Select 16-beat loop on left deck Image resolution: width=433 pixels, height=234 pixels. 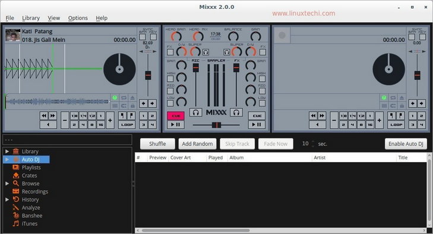click(101, 125)
